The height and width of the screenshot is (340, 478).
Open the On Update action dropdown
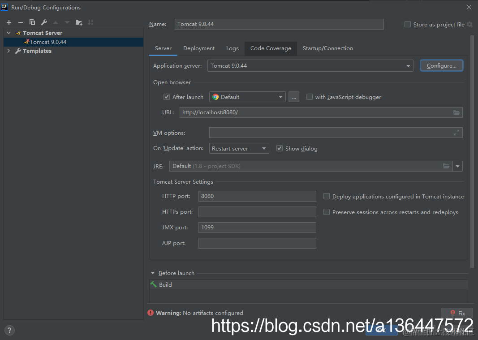point(239,149)
